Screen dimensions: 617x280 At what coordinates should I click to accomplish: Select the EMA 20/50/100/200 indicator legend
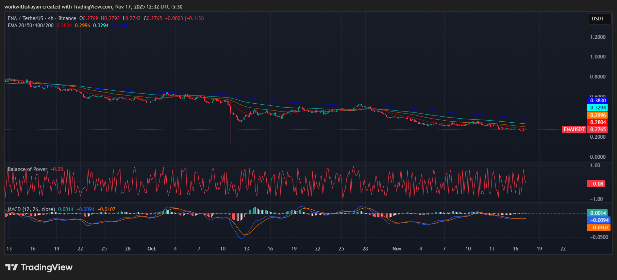pos(31,25)
